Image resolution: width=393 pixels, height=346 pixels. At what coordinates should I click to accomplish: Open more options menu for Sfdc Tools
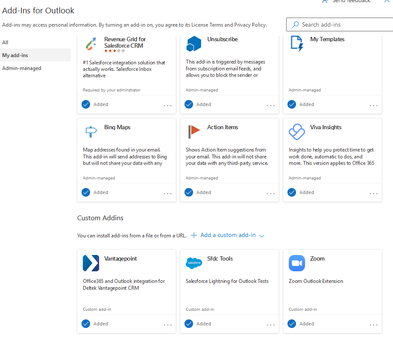271,325
